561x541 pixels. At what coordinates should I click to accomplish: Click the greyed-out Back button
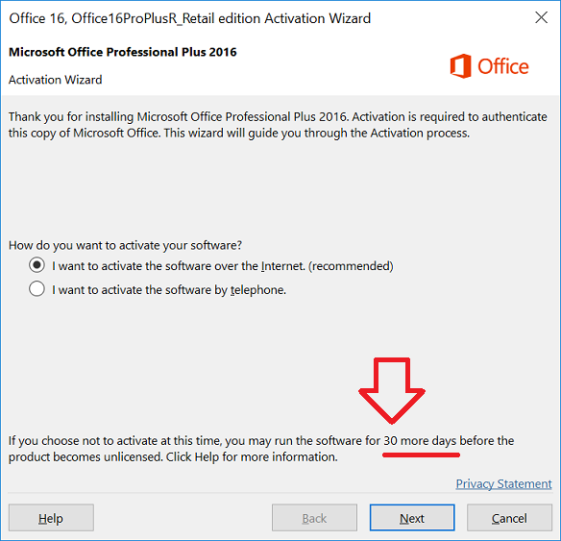(314, 518)
